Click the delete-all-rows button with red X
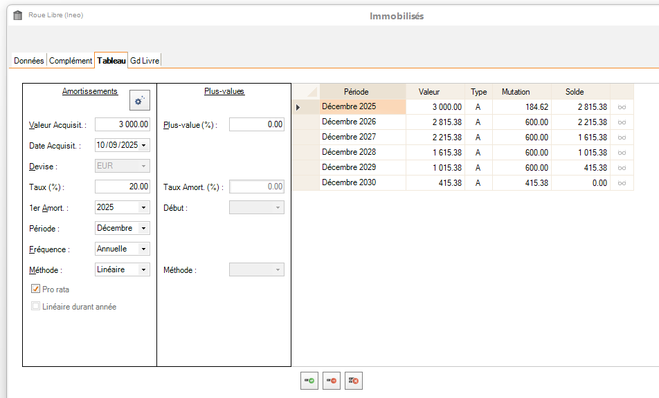This screenshot has height=398, width=659. [354, 381]
